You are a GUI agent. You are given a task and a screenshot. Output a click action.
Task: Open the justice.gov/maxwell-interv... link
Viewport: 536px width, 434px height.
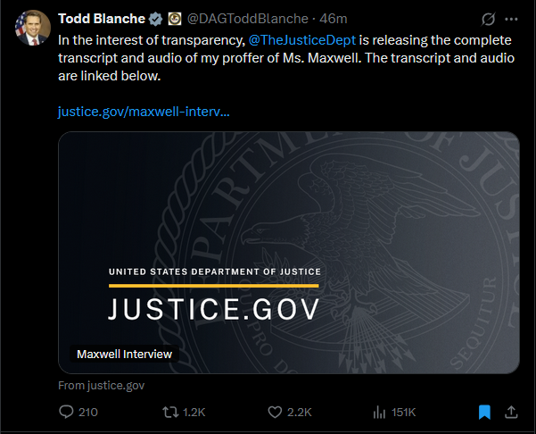tap(143, 113)
